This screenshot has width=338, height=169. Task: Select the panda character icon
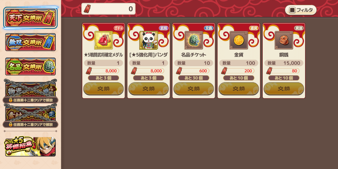pyautogui.click(x=148, y=40)
